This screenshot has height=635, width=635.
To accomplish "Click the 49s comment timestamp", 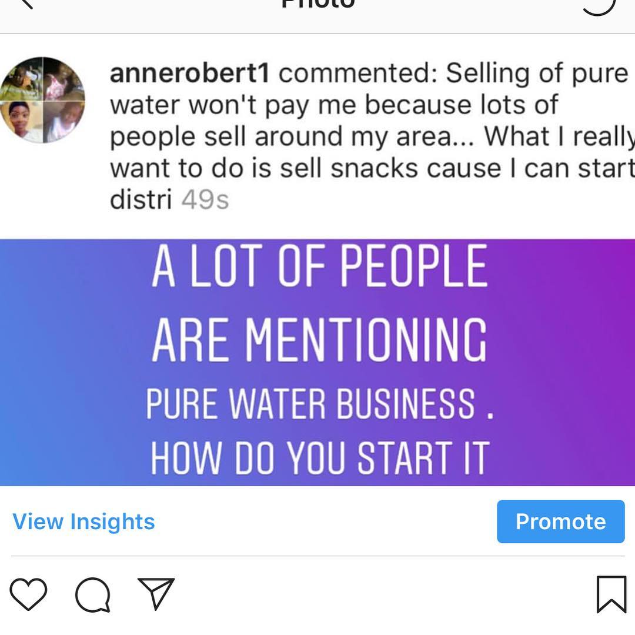I will [x=205, y=200].
